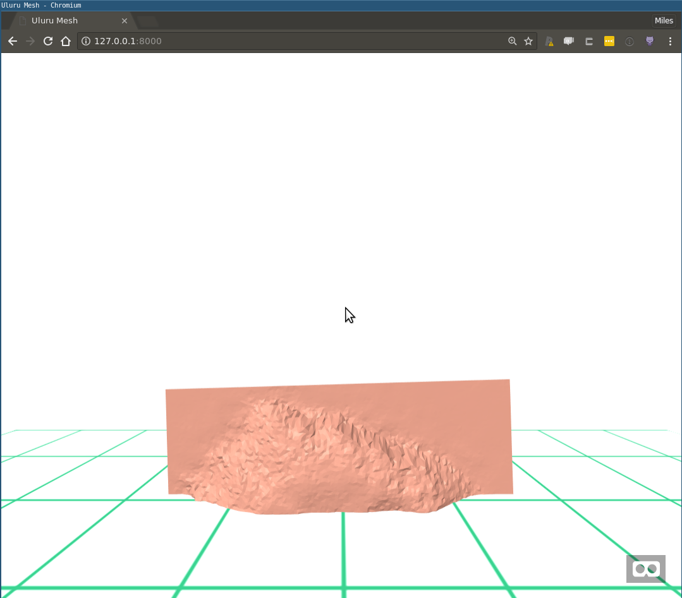
Task: Close the Uluru Mesh tab
Action: [125, 20]
